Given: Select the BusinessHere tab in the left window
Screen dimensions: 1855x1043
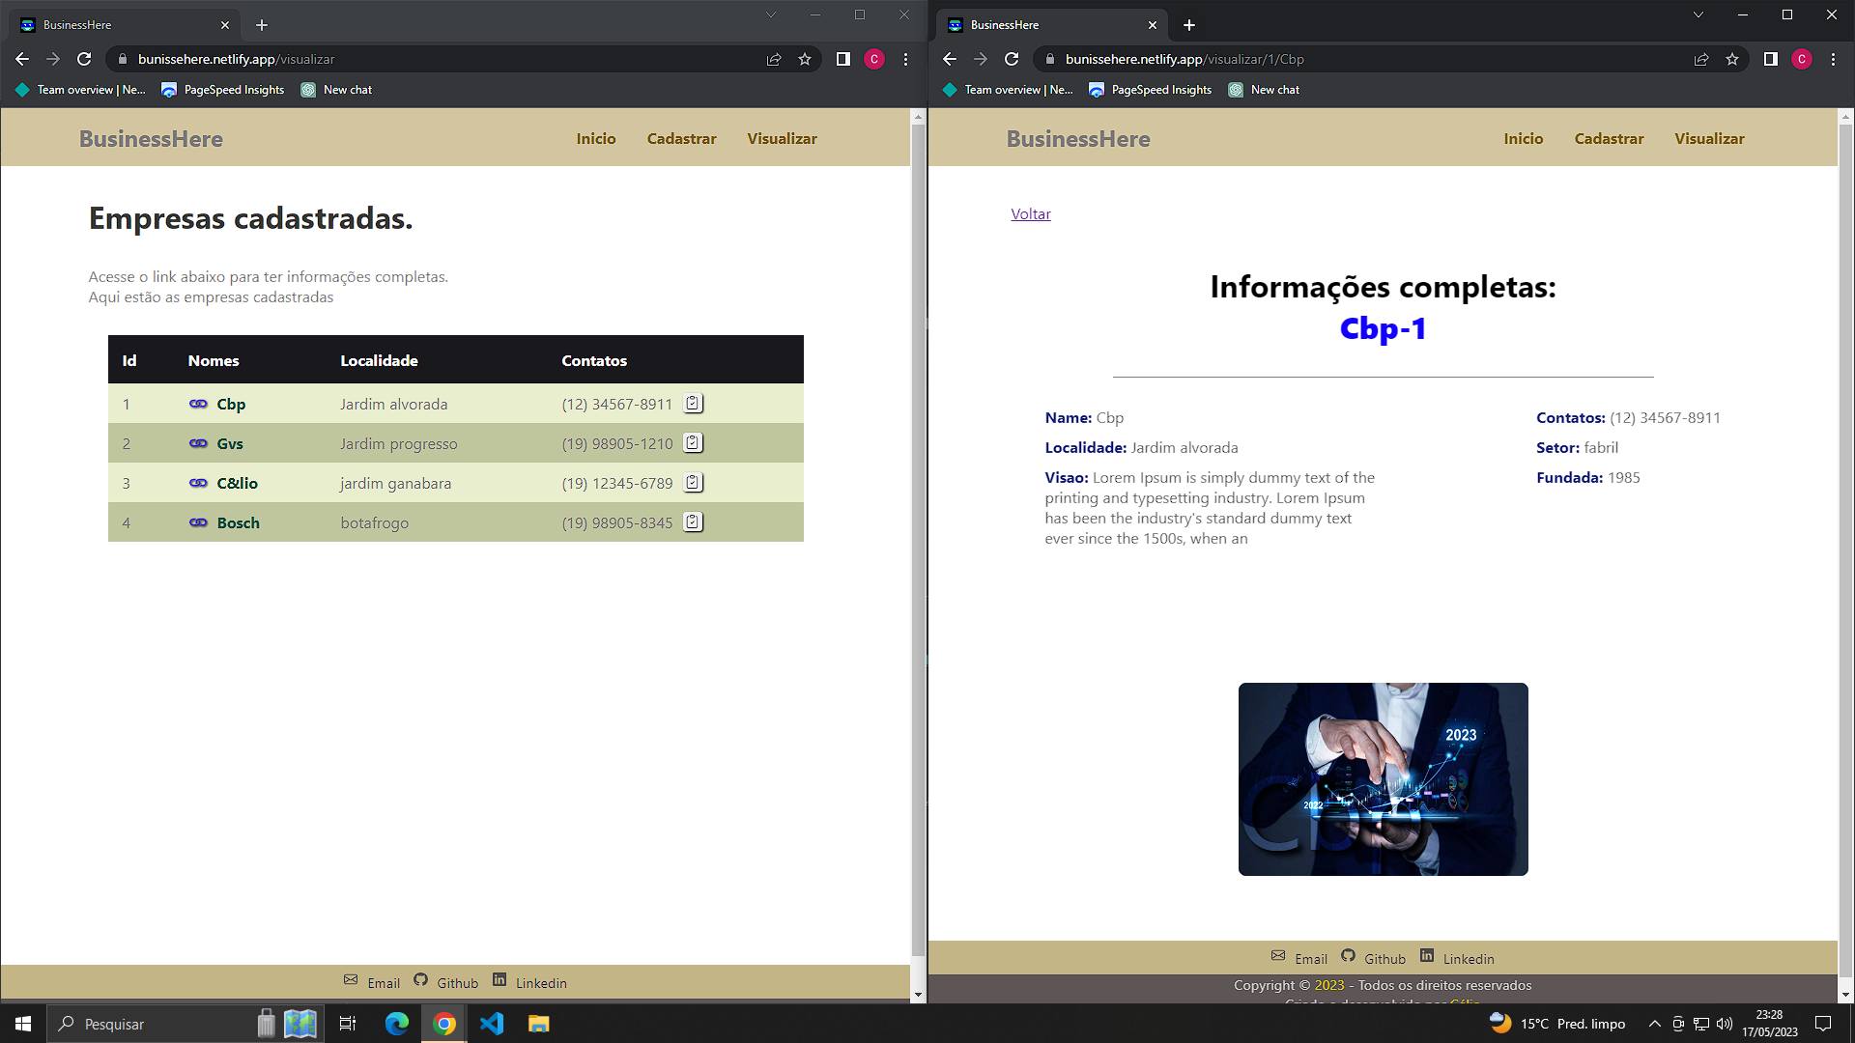Looking at the screenshot, I should pyautogui.click(x=124, y=25).
